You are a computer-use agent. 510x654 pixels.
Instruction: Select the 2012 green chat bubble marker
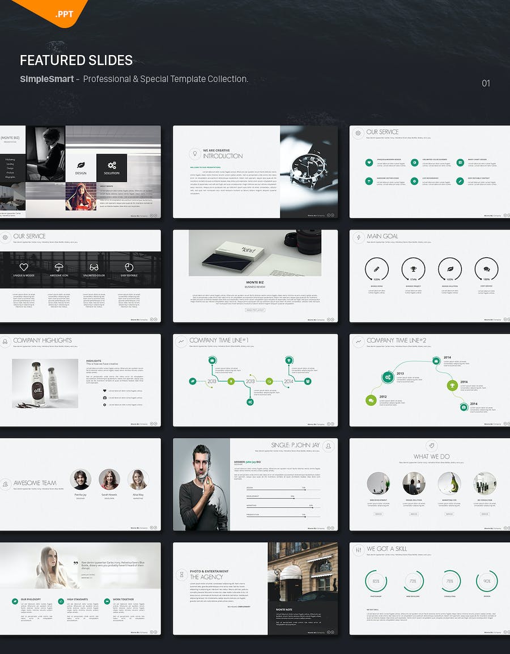coord(371,401)
